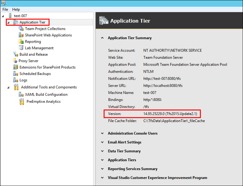Click the Additional Tools and Components icon

coord(16,87)
